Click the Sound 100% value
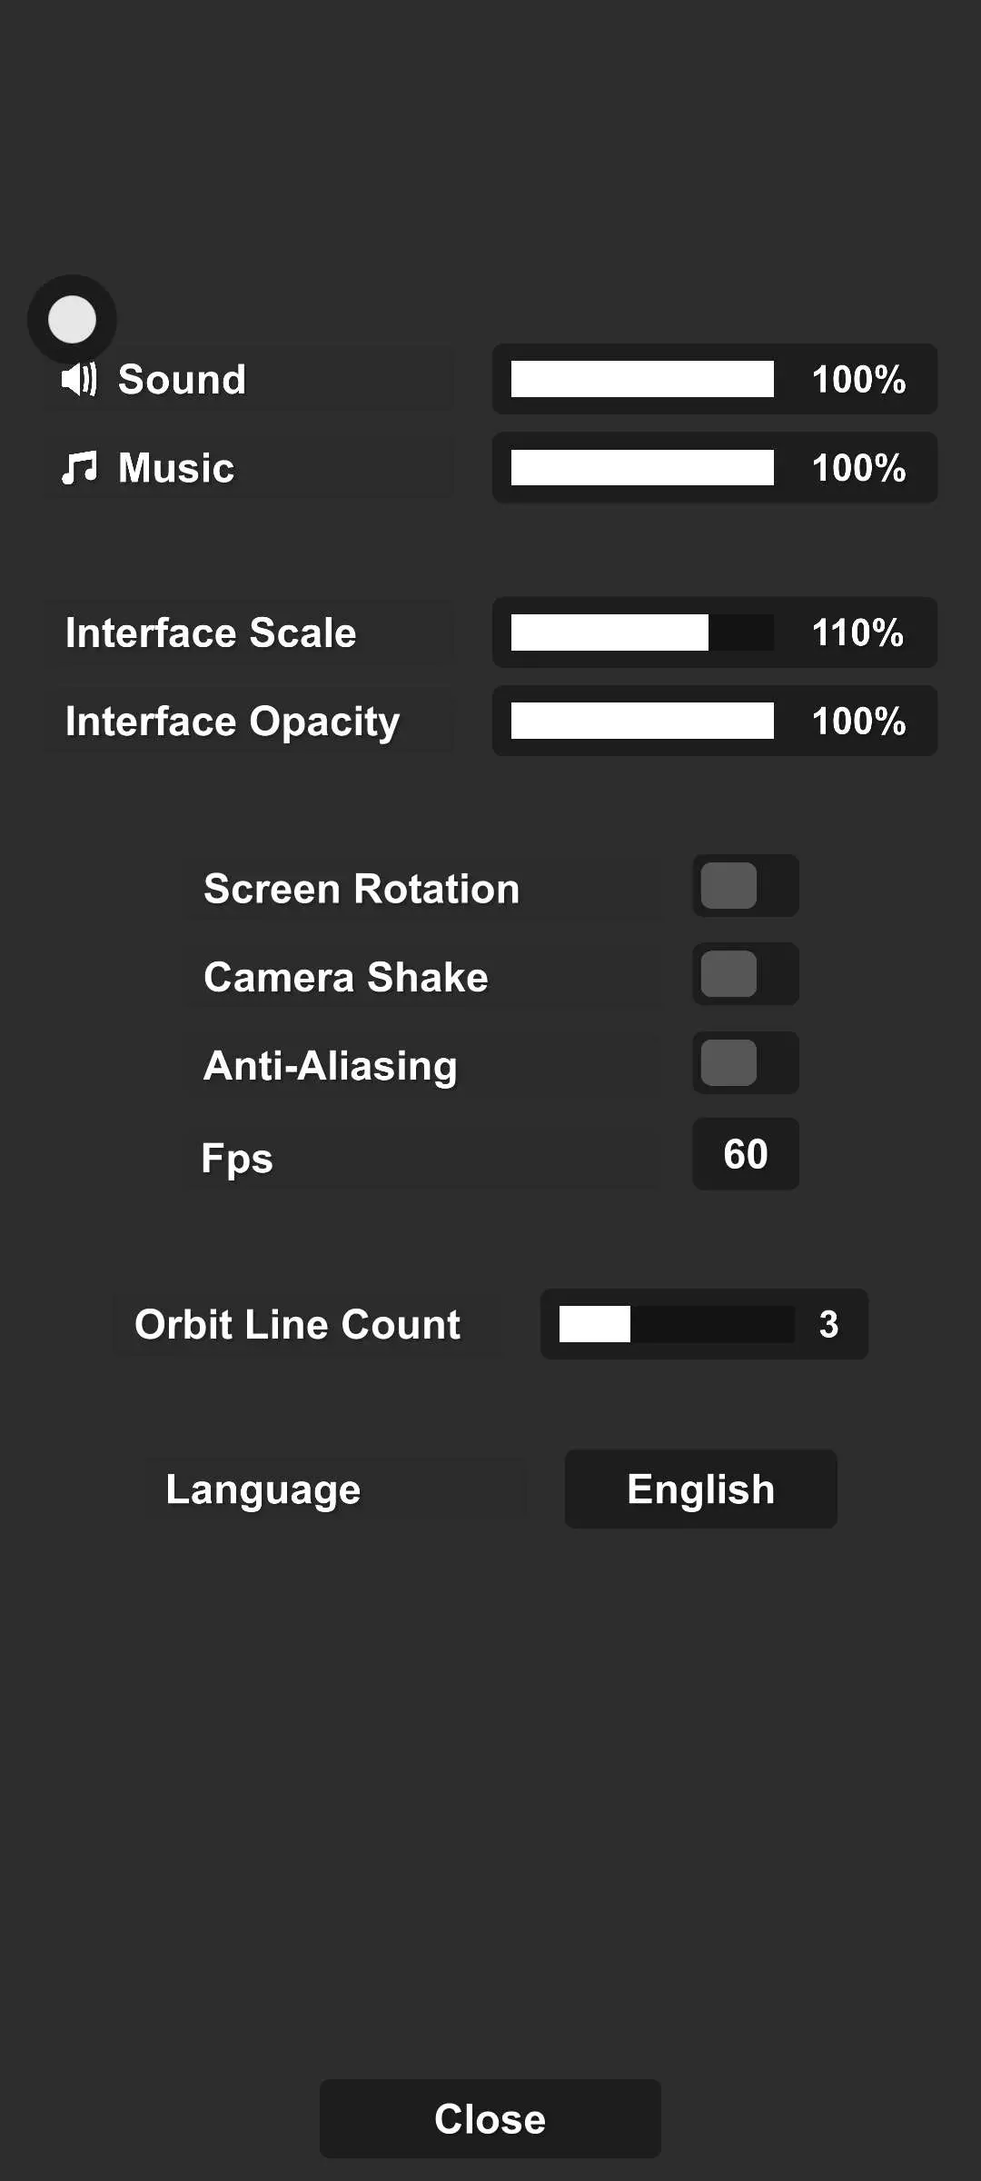The height and width of the screenshot is (2181, 981). point(857,379)
